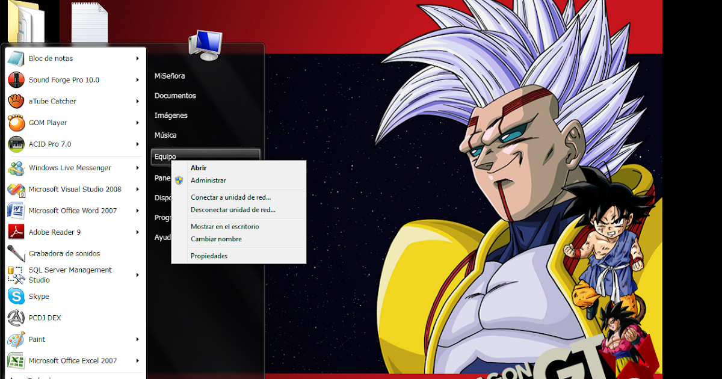
Task: Click the shield icon beside Administrar
Action: point(179,180)
